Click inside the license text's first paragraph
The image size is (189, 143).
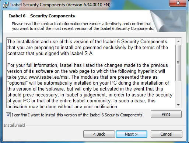coord(87,48)
